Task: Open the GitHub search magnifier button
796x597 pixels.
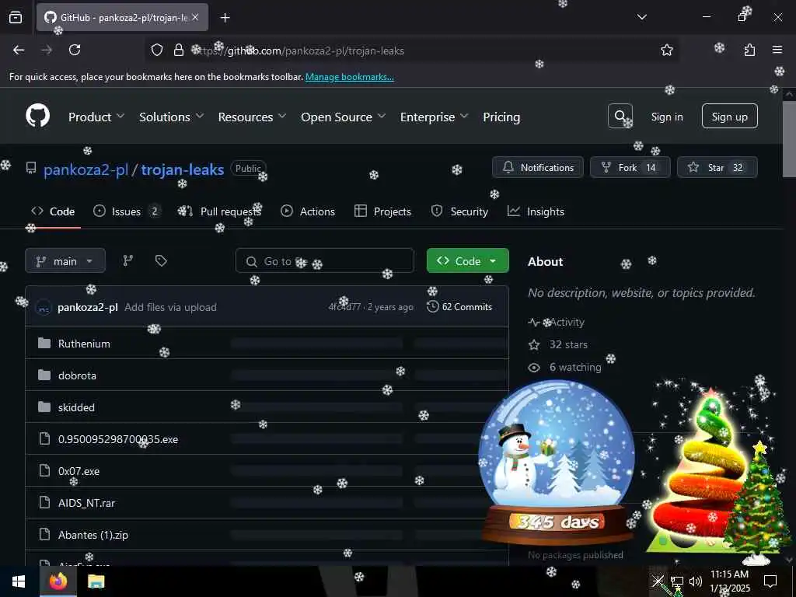Action: [x=620, y=117]
